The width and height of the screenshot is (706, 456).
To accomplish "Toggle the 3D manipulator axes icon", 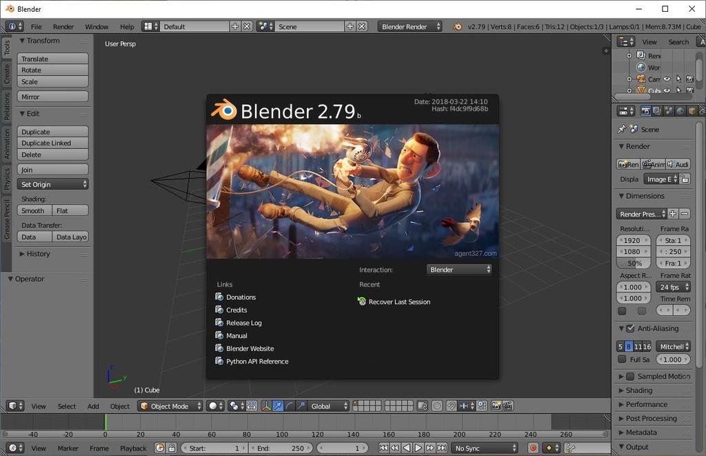I will [267, 406].
